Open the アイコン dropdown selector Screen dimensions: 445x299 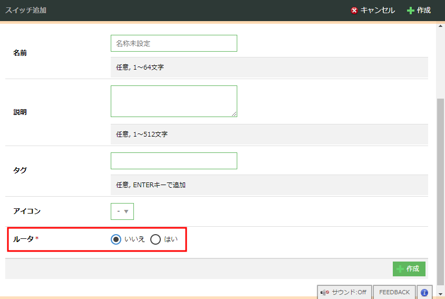pyautogui.click(x=122, y=211)
